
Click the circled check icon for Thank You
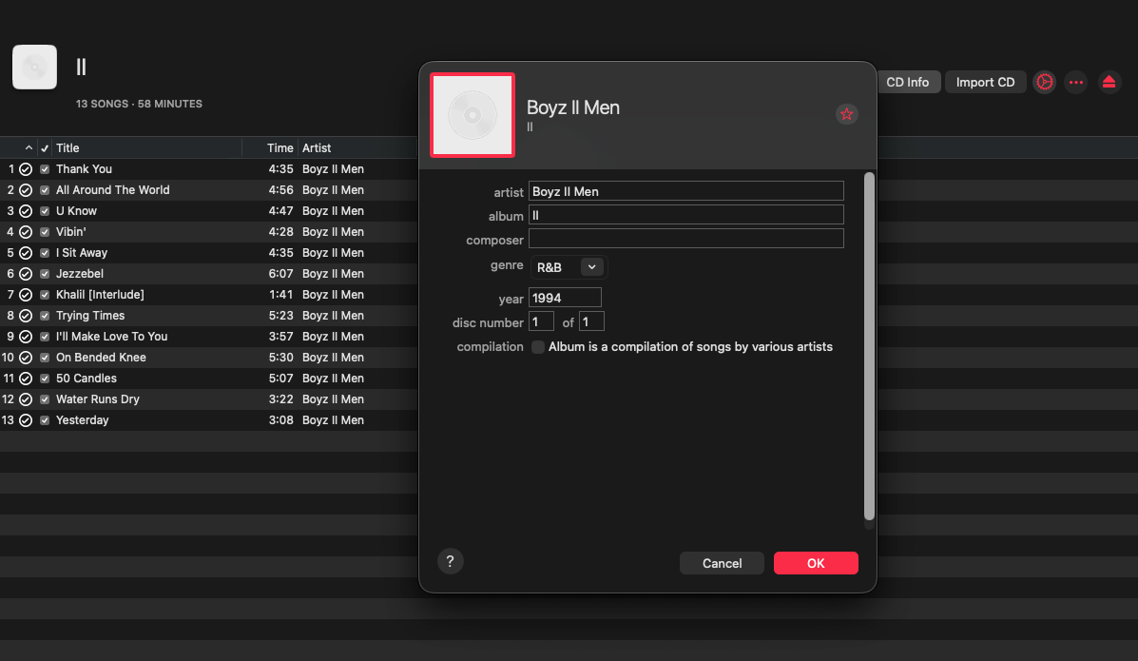tap(26, 169)
